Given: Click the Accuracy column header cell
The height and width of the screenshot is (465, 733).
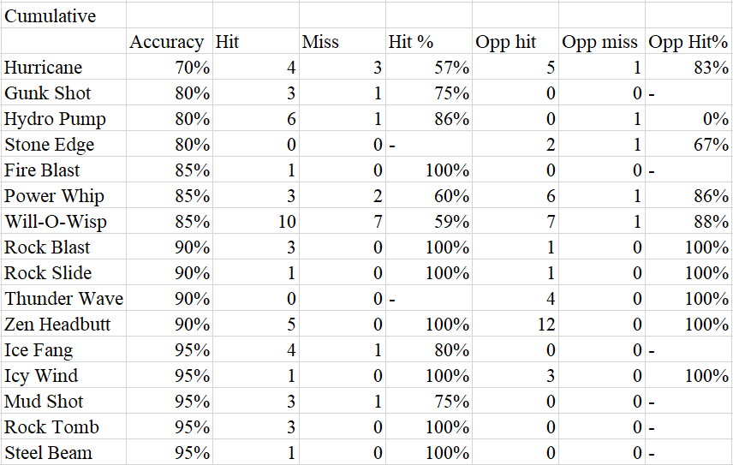Looking at the screenshot, I should 167,42.
